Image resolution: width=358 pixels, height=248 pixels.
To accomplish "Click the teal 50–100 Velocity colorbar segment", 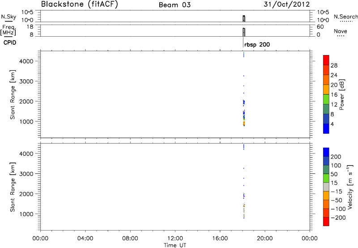I will point(326,170).
